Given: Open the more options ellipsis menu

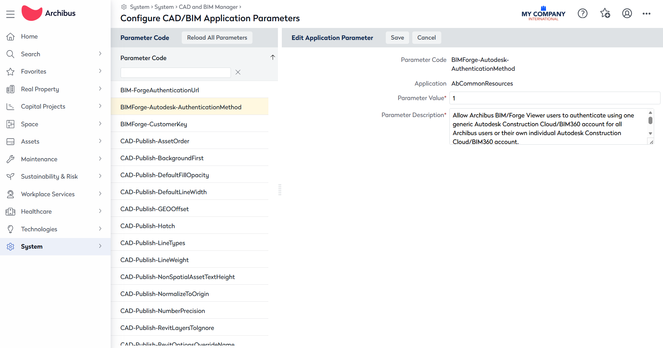Looking at the screenshot, I should click(x=646, y=13).
